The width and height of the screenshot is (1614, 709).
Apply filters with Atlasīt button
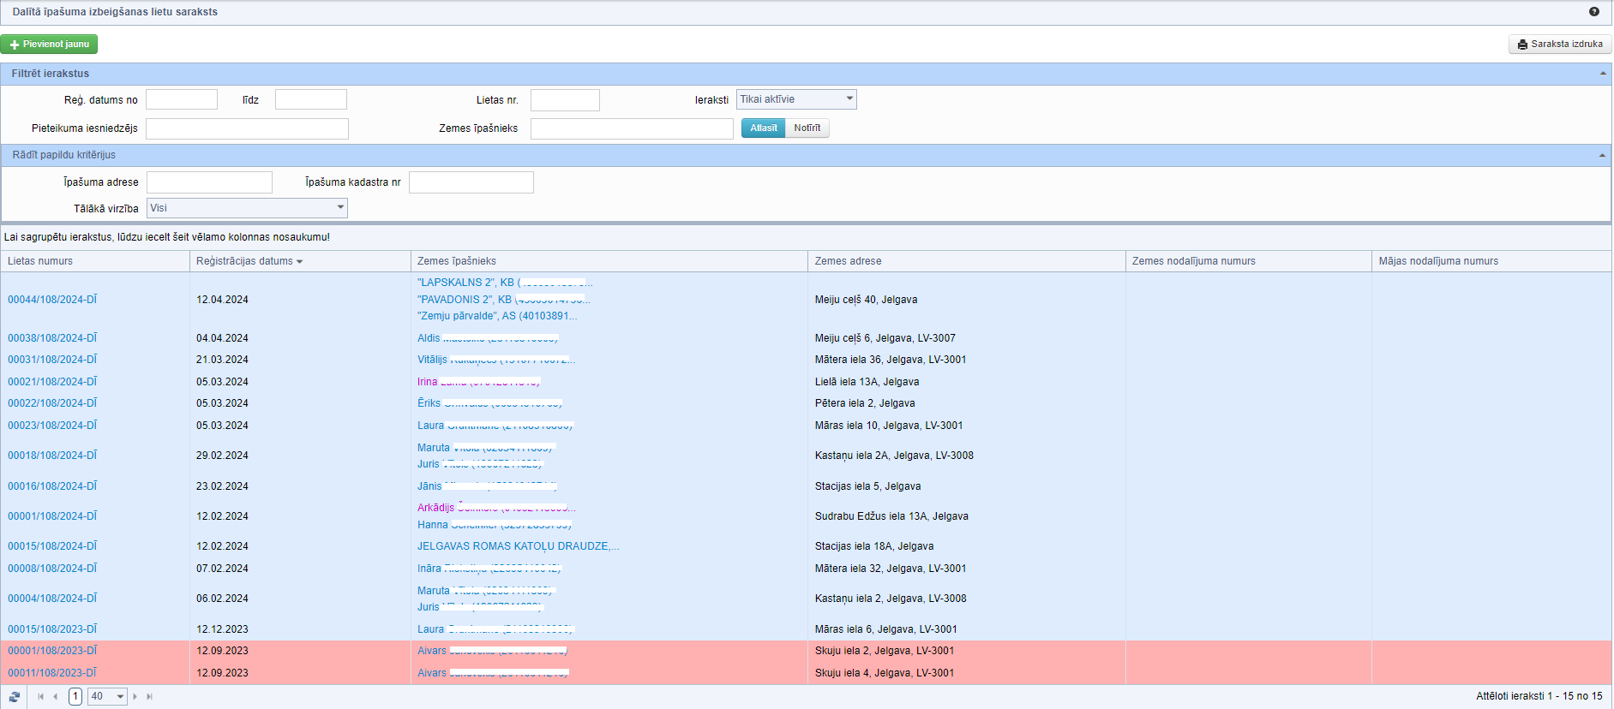(x=763, y=128)
